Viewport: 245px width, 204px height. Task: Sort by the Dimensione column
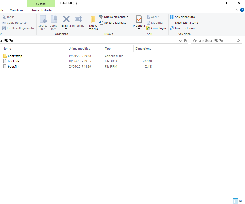click(144, 49)
